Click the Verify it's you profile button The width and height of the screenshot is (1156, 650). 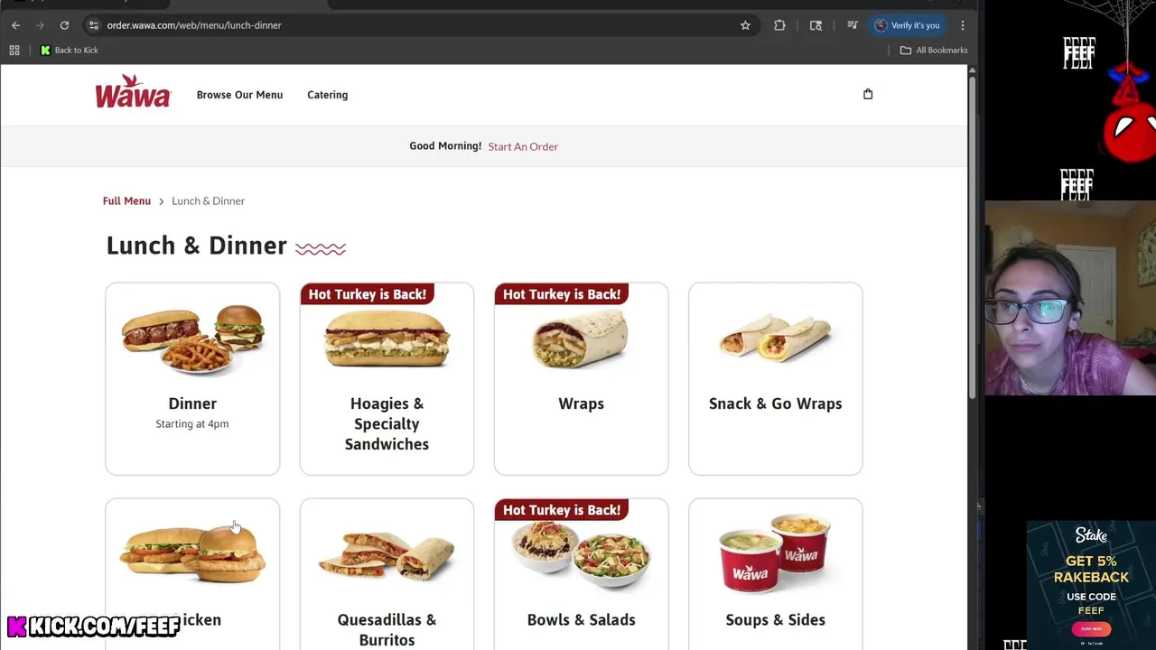coord(908,25)
